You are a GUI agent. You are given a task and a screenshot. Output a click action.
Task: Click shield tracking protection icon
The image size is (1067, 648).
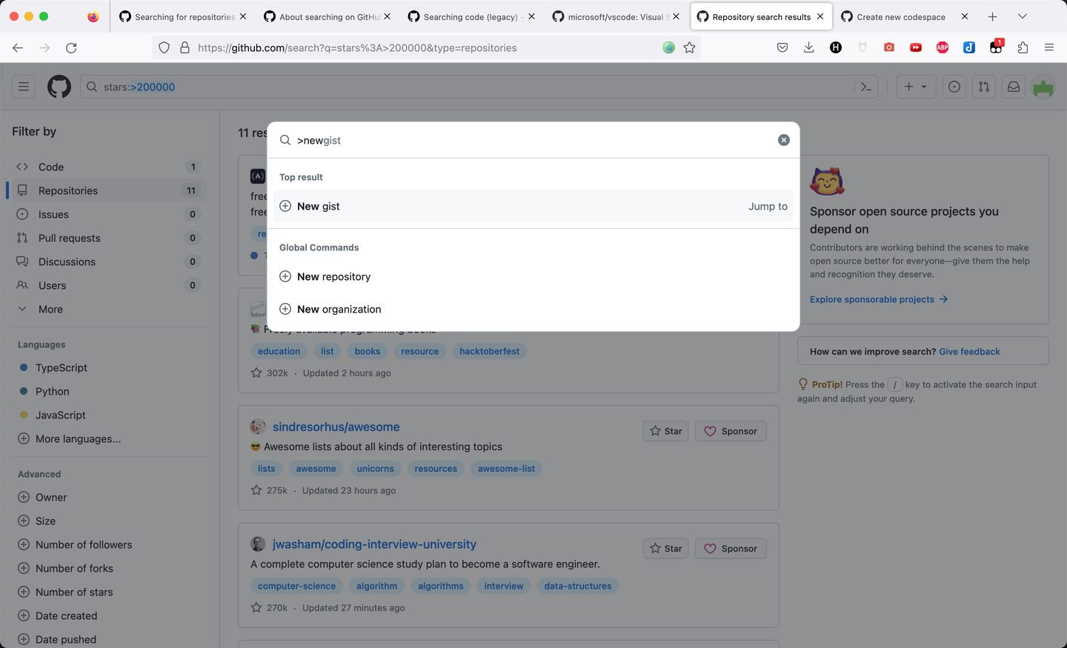pos(164,47)
